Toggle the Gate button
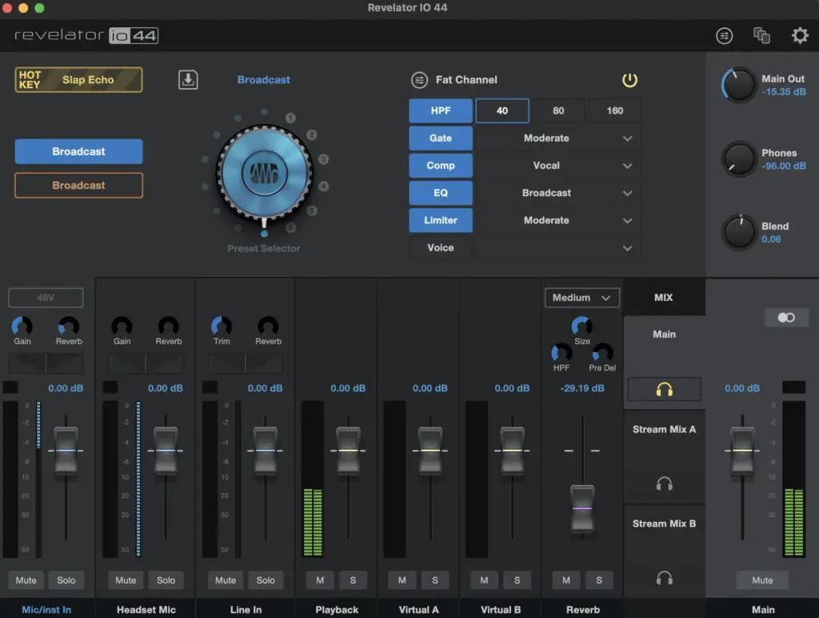 pos(441,138)
